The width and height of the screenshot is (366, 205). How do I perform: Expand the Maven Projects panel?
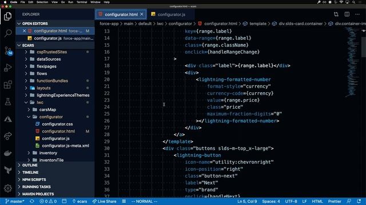tap(55, 194)
